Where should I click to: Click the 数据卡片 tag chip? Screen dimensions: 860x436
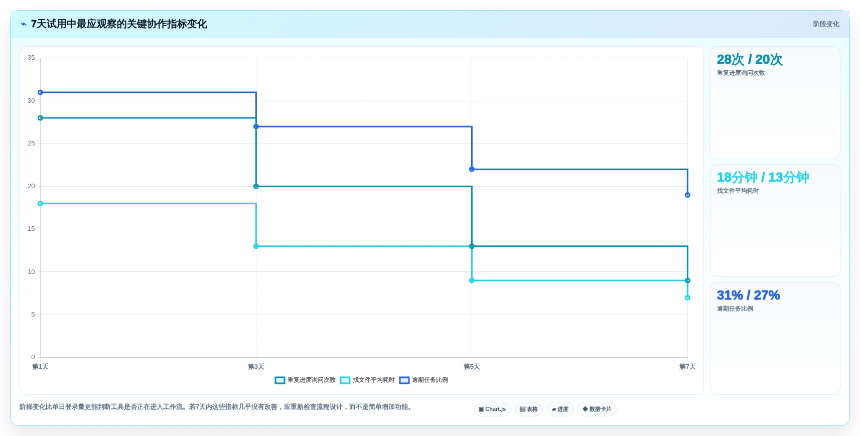(x=597, y=409)
